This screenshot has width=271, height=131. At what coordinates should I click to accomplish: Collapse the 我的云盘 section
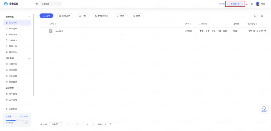pyautogui.click(x=29, y=17)
